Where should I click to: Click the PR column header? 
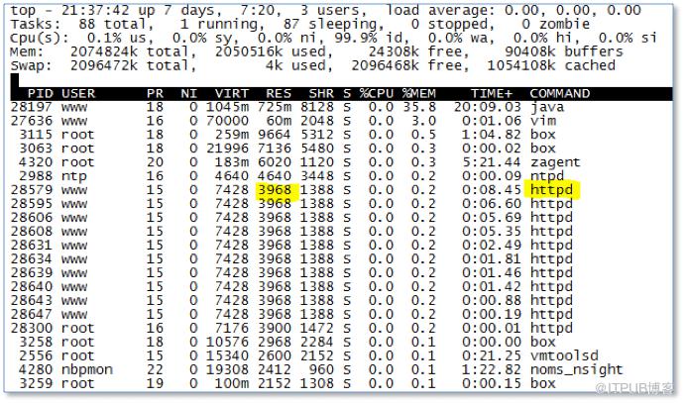click(155, 93)
